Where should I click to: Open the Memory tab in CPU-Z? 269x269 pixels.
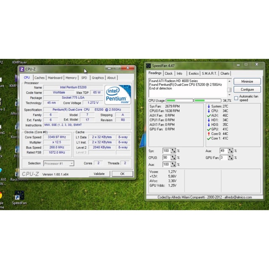click(71, 78)
